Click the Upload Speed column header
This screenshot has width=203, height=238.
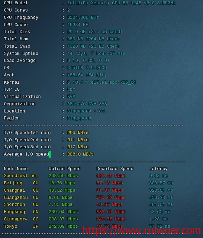click(64, 169)
